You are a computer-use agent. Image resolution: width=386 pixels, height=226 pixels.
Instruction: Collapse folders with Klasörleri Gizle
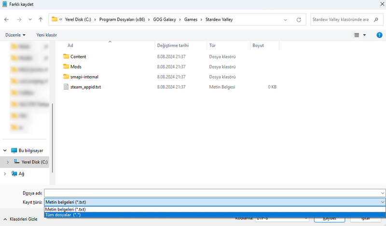[20, 219]
